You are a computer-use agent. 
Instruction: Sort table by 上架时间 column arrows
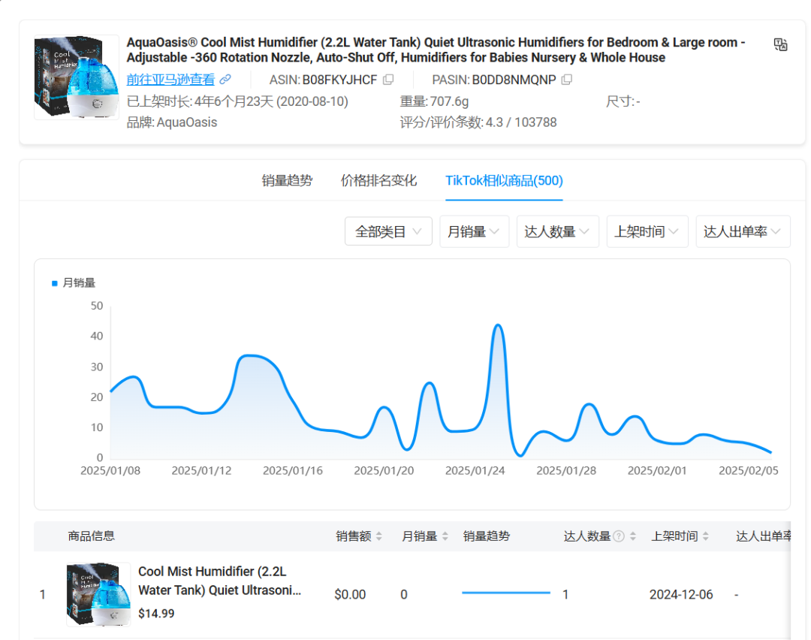pyautogui.click(x=705, y=536)
